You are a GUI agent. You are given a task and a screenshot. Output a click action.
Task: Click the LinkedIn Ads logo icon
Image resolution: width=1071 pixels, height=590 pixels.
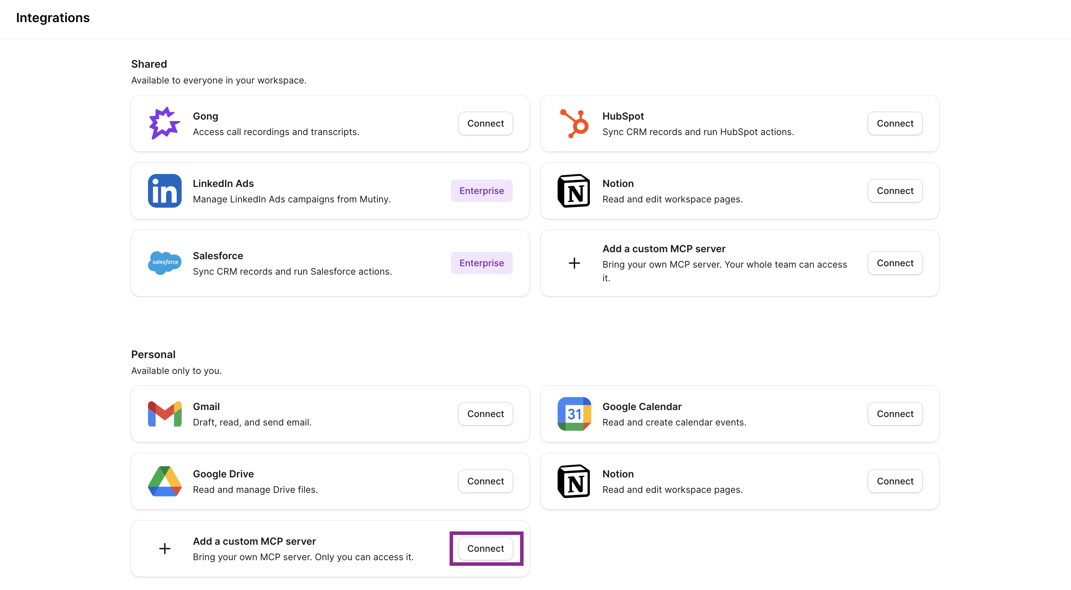[164, 191]
